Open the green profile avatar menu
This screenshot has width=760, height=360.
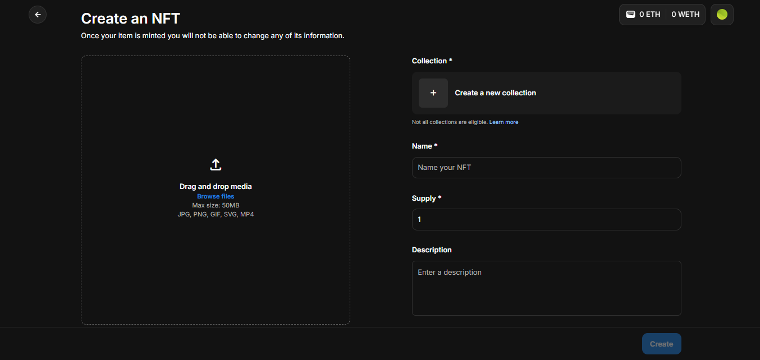click(722, 15)
